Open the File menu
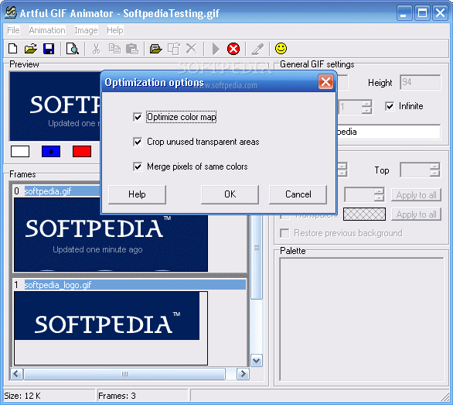 pos(13,30)
